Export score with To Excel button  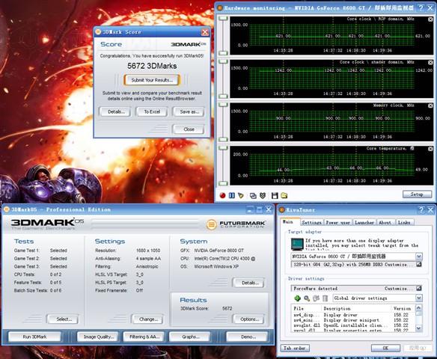coord(152,111)
